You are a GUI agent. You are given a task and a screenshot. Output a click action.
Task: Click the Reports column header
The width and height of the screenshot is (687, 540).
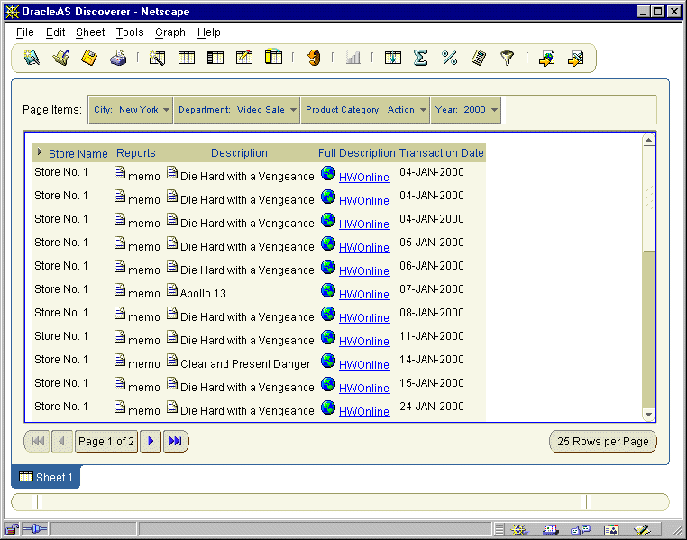136,153
